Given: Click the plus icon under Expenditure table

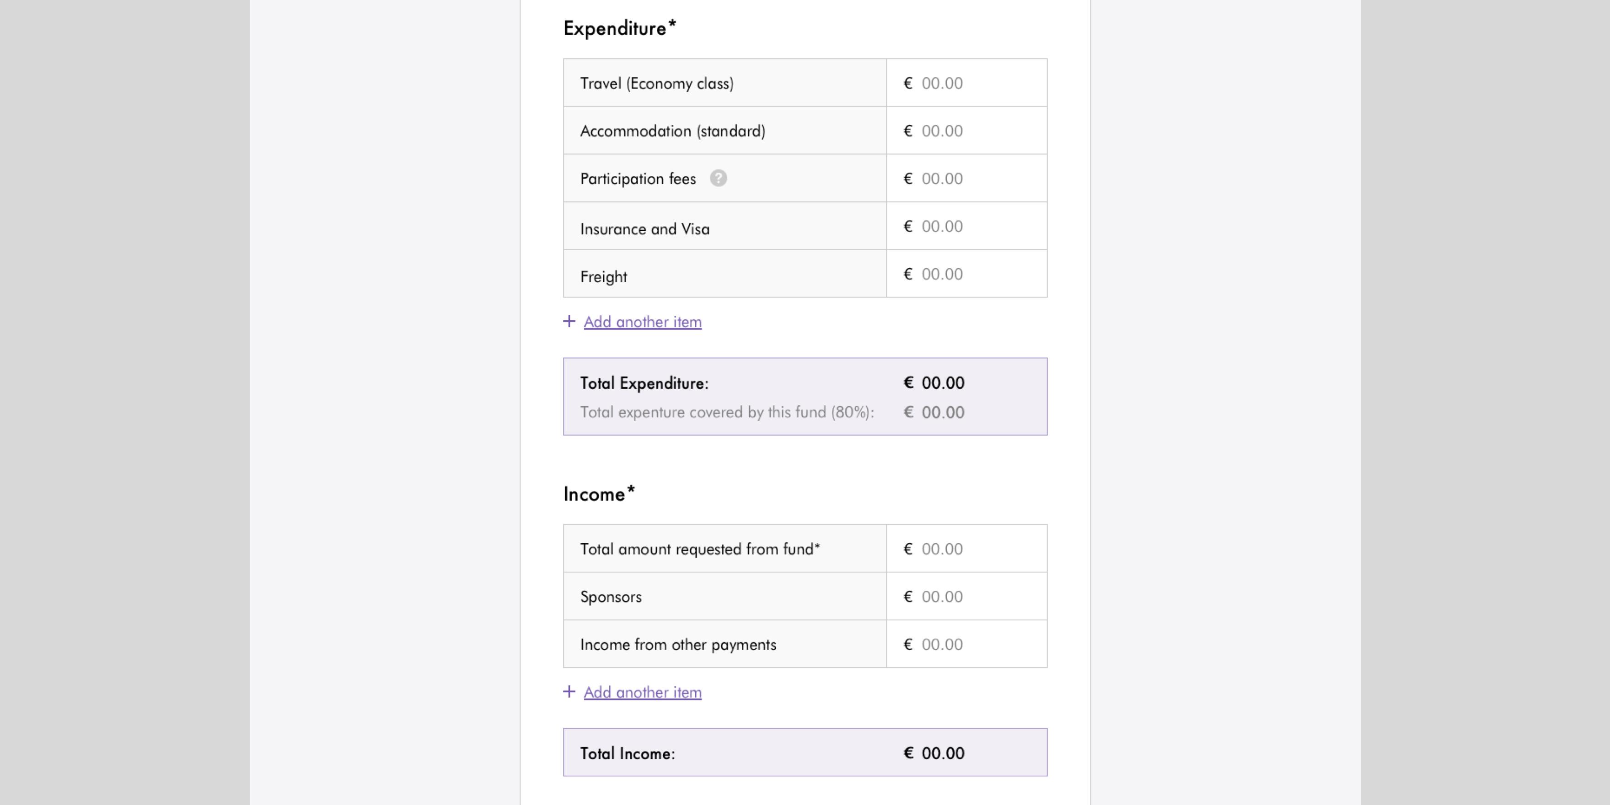Looking at the screenshot, I should click(569, 321).
